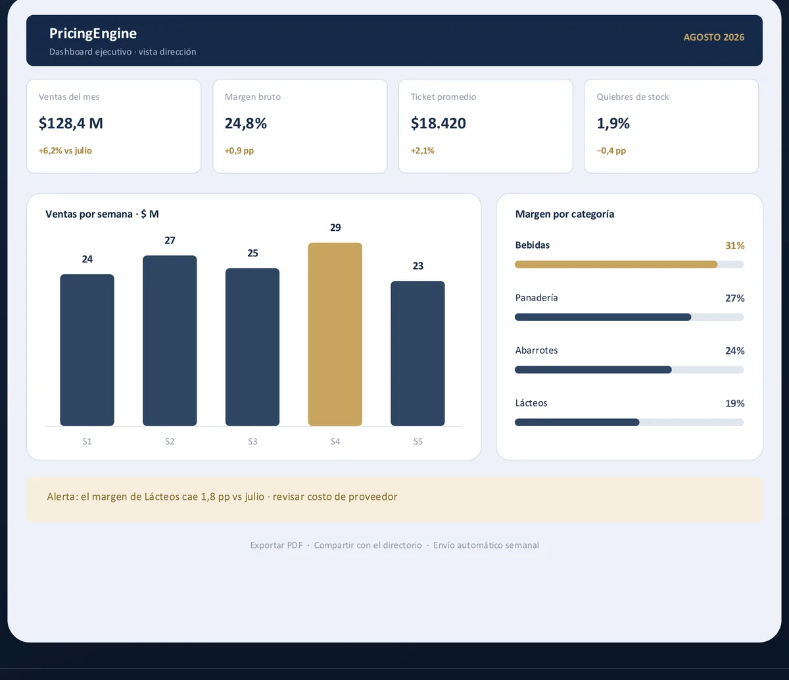Click the value label 27 above S2
The image size is (789, 680).
point(170,240)
